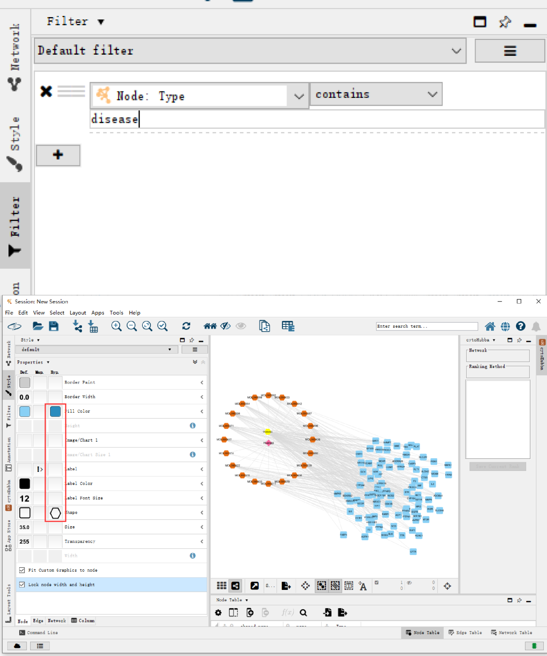Open the contains operator dropdown
The width and height of the screenshot is (547, 656).
pos(376,94)
